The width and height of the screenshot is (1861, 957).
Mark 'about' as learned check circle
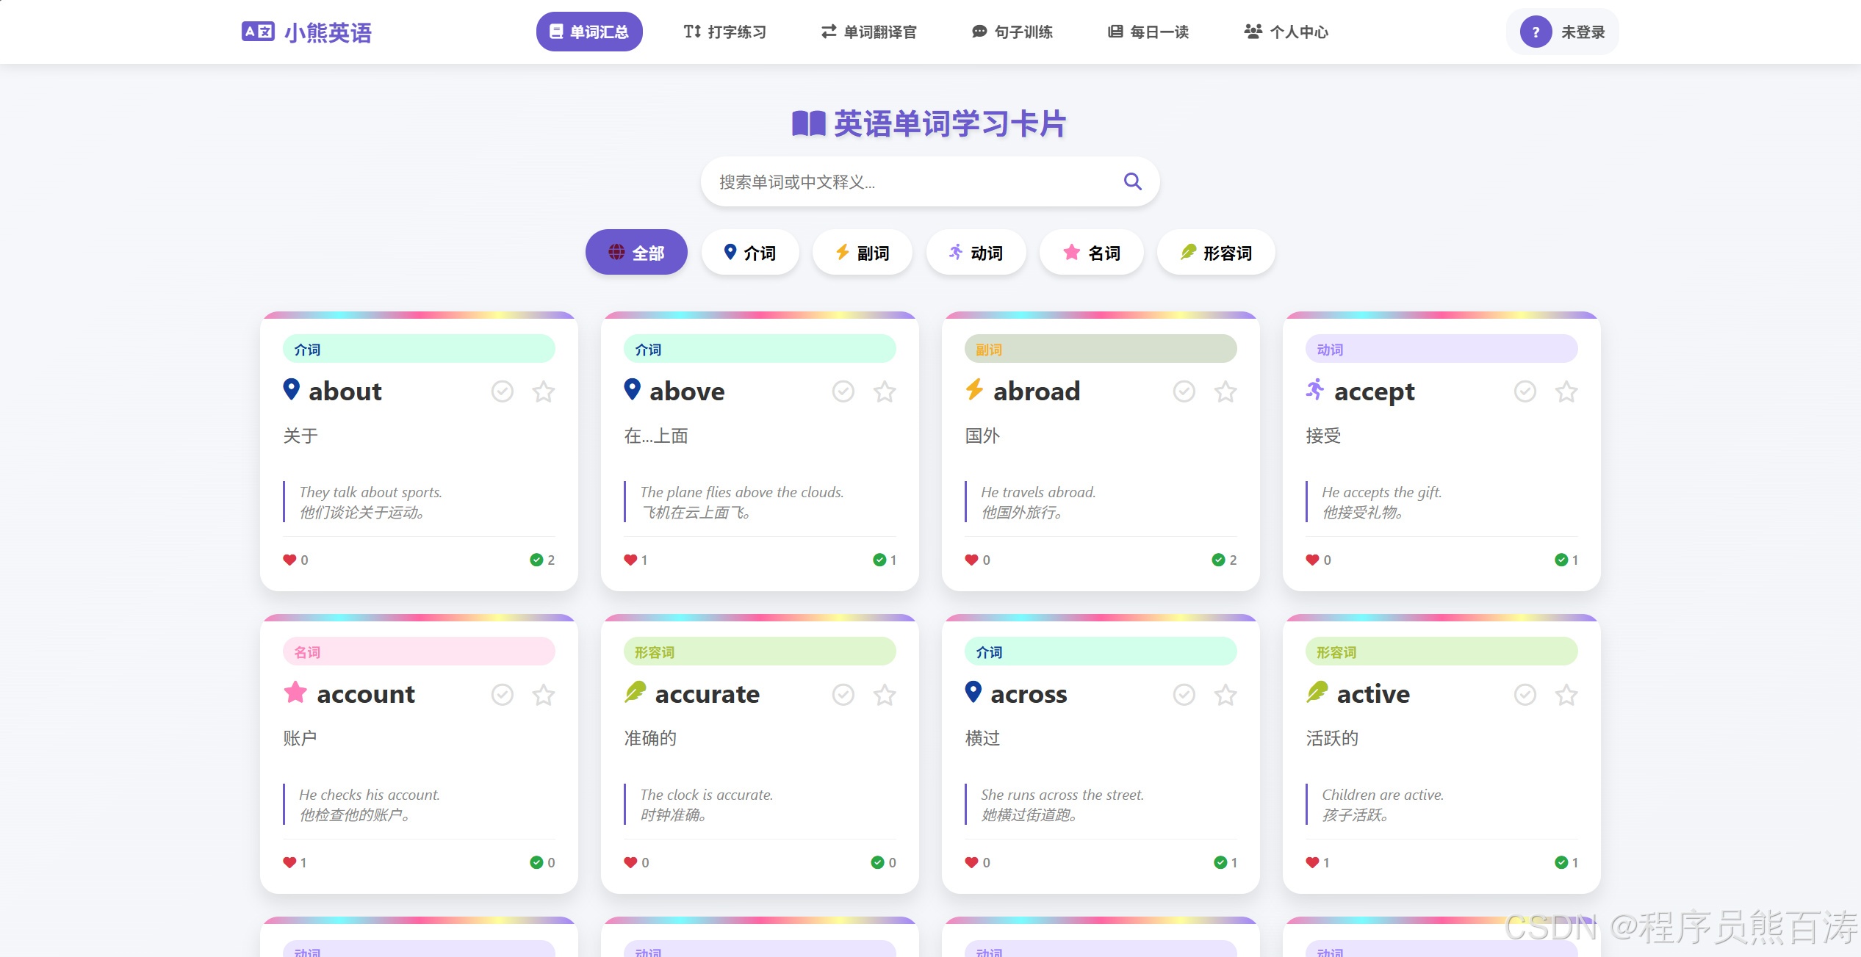pyautogui.click(x=503, y=391)
